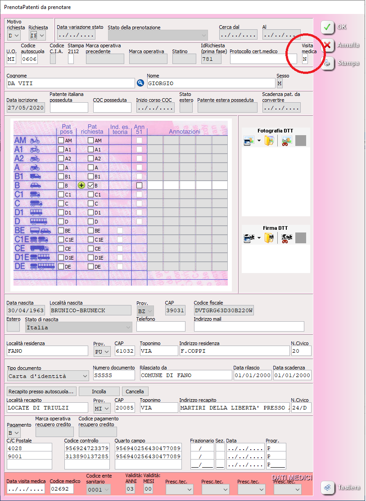Image resolution: width=366 pixels, height=501 pixels.
Task: Uncheck the B box under Pat richiesta
Action: tap(91, 185)
